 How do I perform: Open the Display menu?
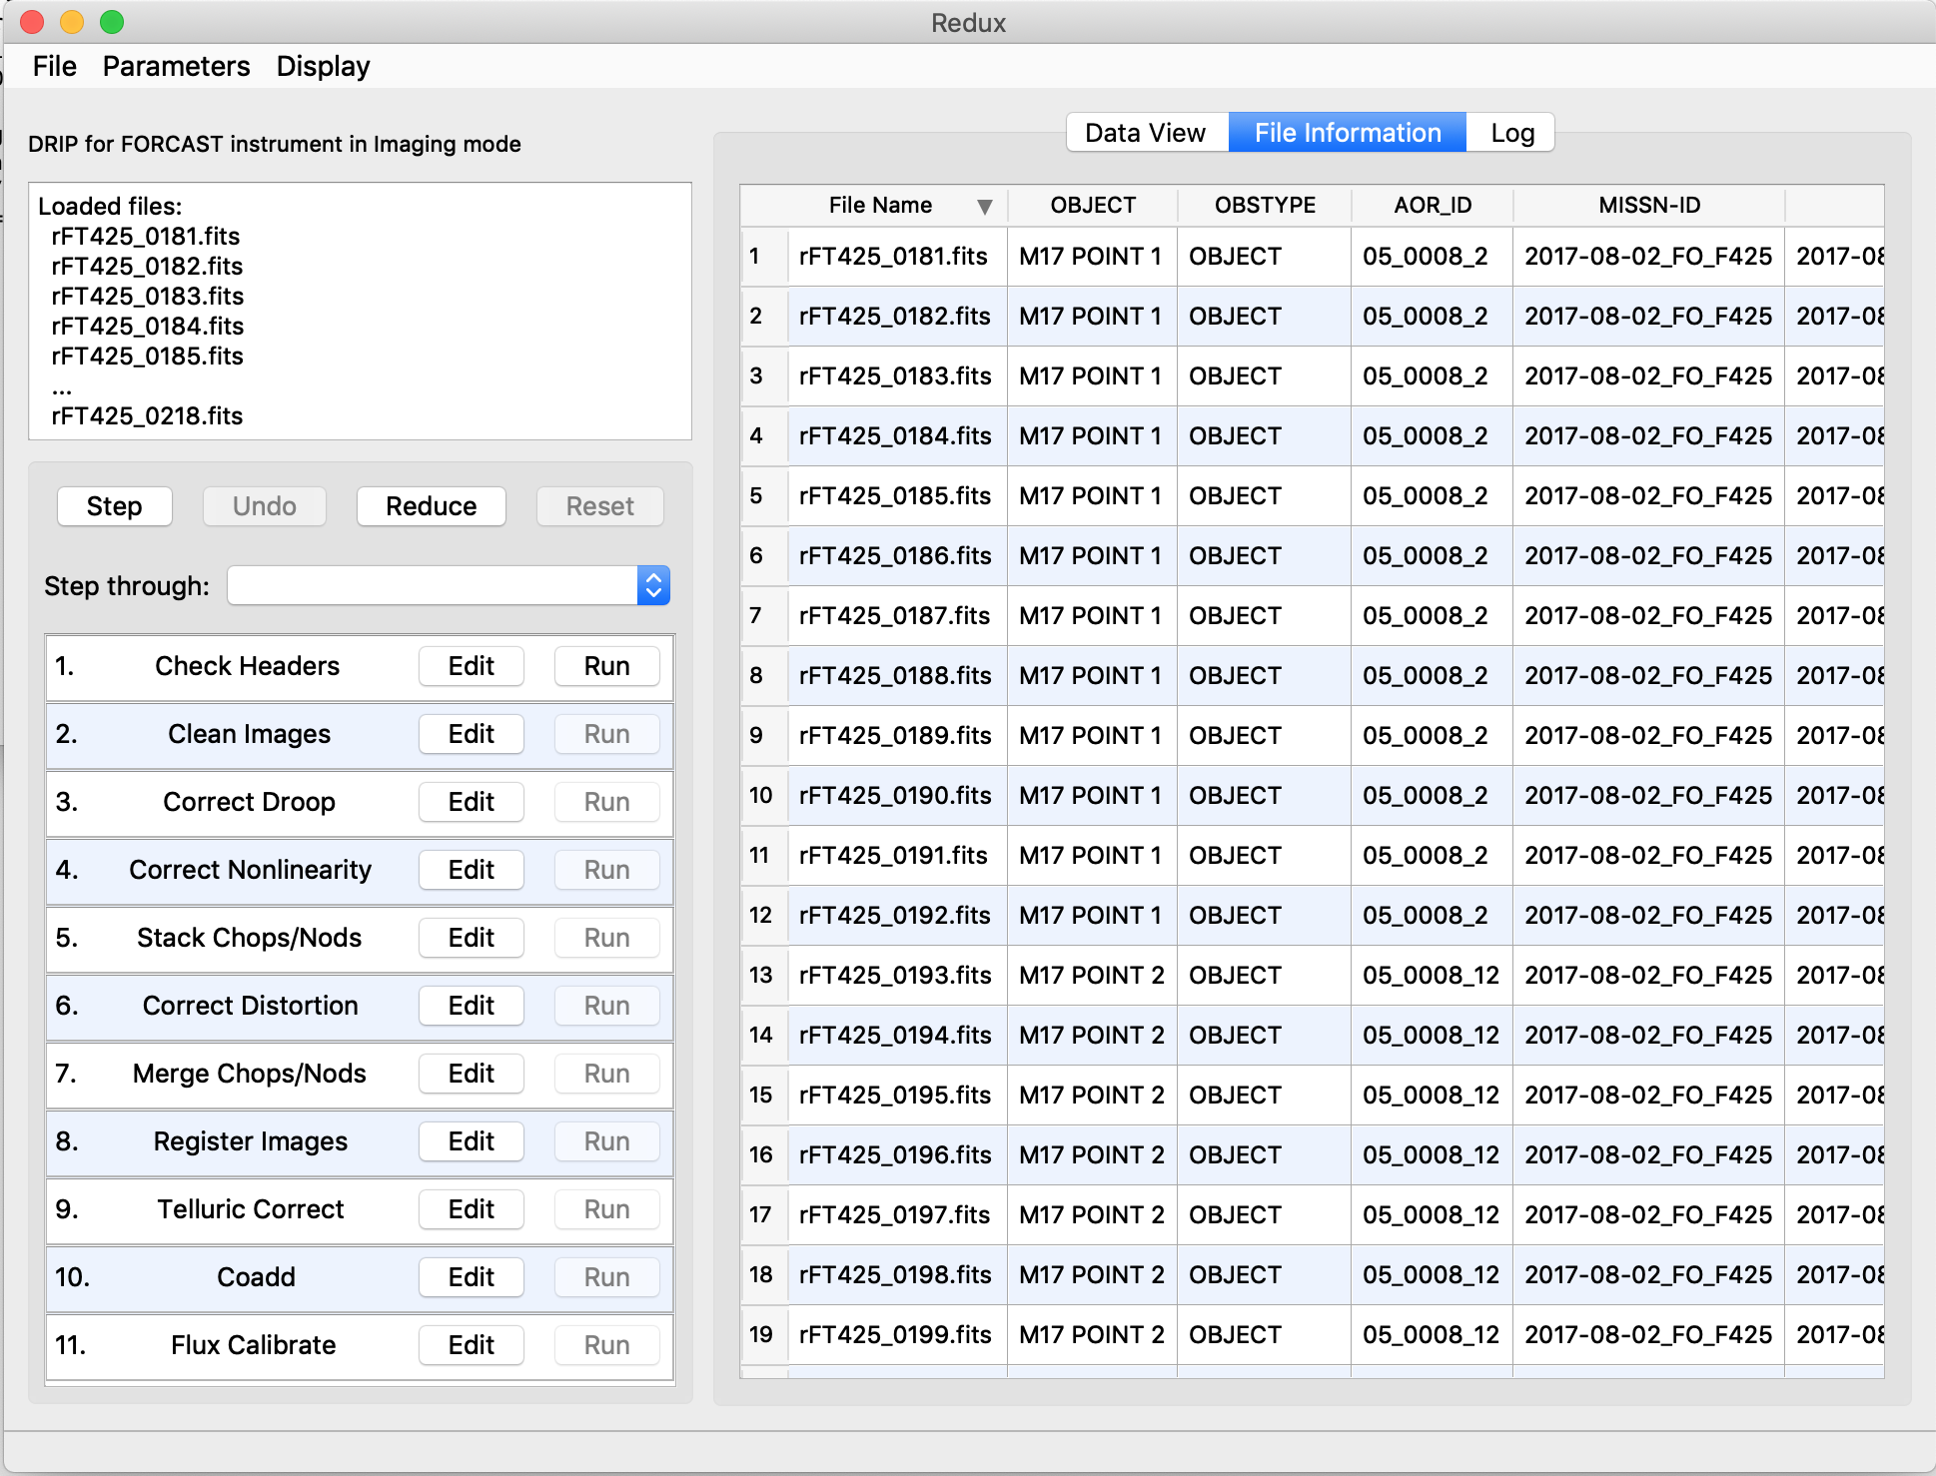[322, 66]
